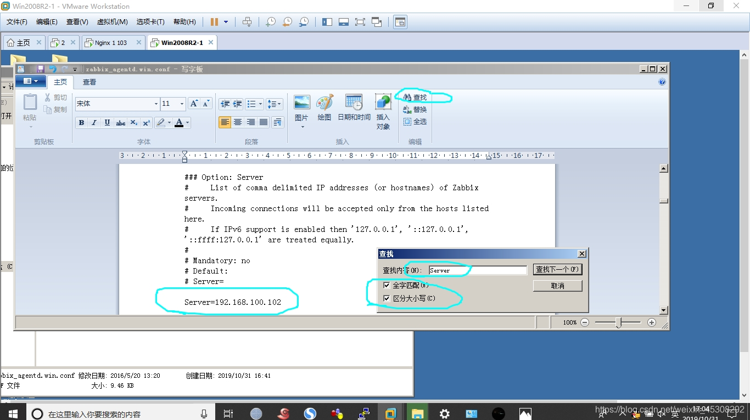The height and width of the screenshot is (420, 750).
Task: Revert to snapshot icon in VMware toolbar
Action: [x=287, y=22]
